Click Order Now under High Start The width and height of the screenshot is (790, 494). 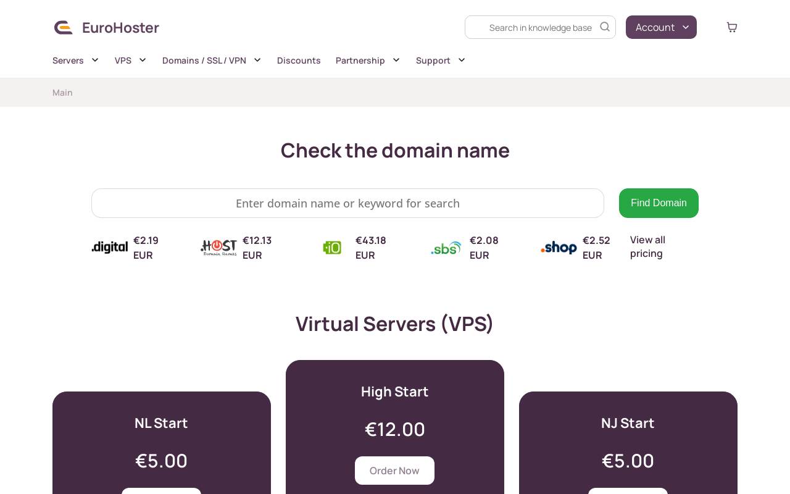click(x=394, y=471)
